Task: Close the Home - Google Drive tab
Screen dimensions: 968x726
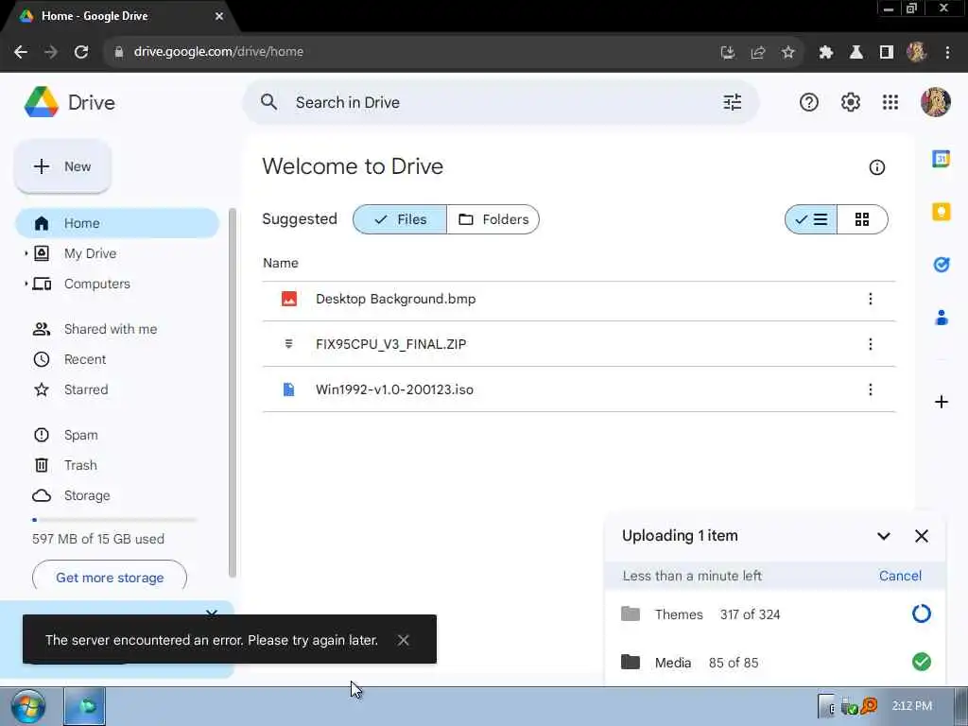Action: [x=219, y=16]
